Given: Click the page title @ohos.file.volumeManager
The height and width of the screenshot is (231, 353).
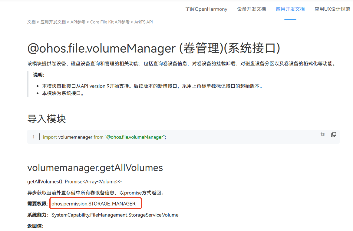Looking at the screenshot, I should (x=153, y=48).
